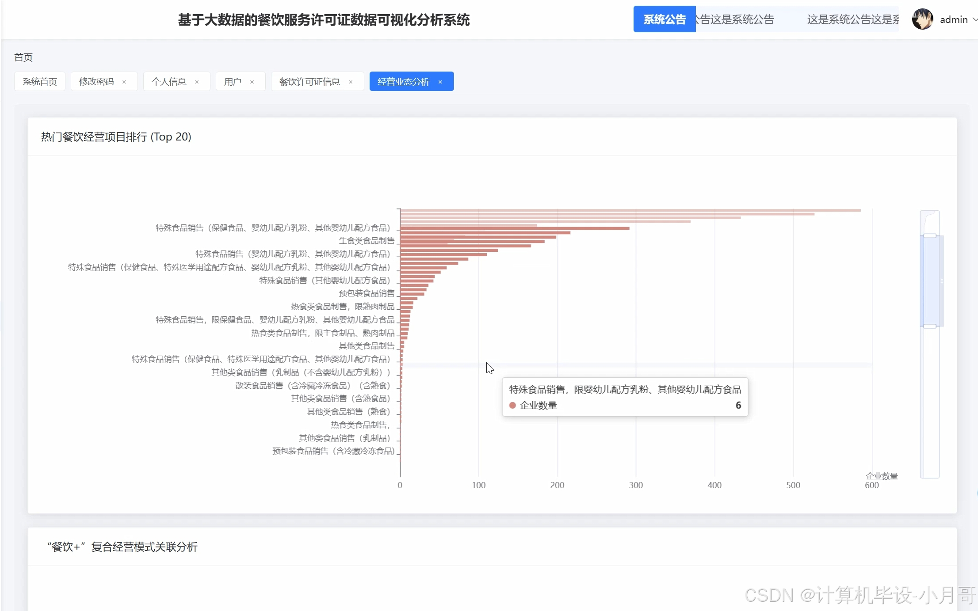Click the 首页 breadcrumb link
This screenshot has height=611, width=978.
click(23, 57)
